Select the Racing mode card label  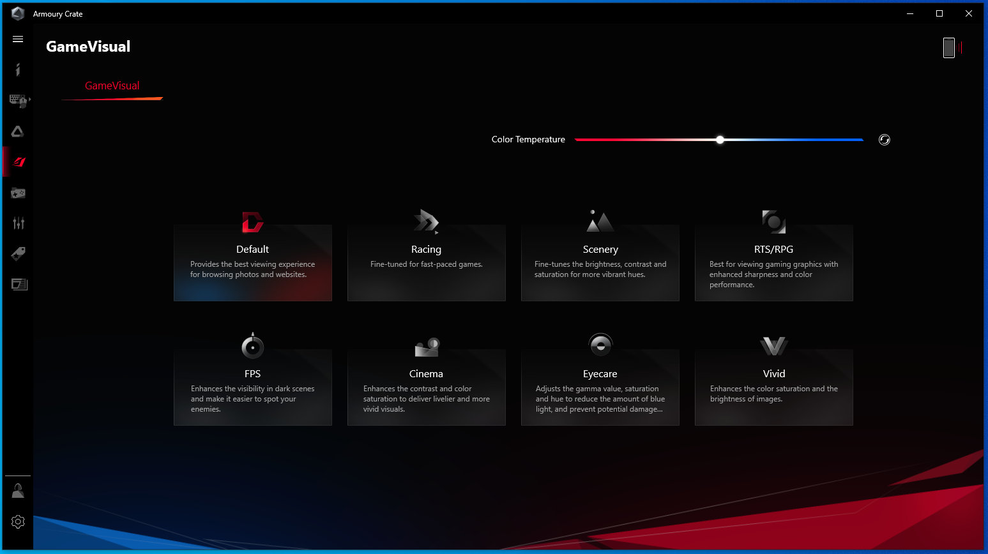[426, 250]
